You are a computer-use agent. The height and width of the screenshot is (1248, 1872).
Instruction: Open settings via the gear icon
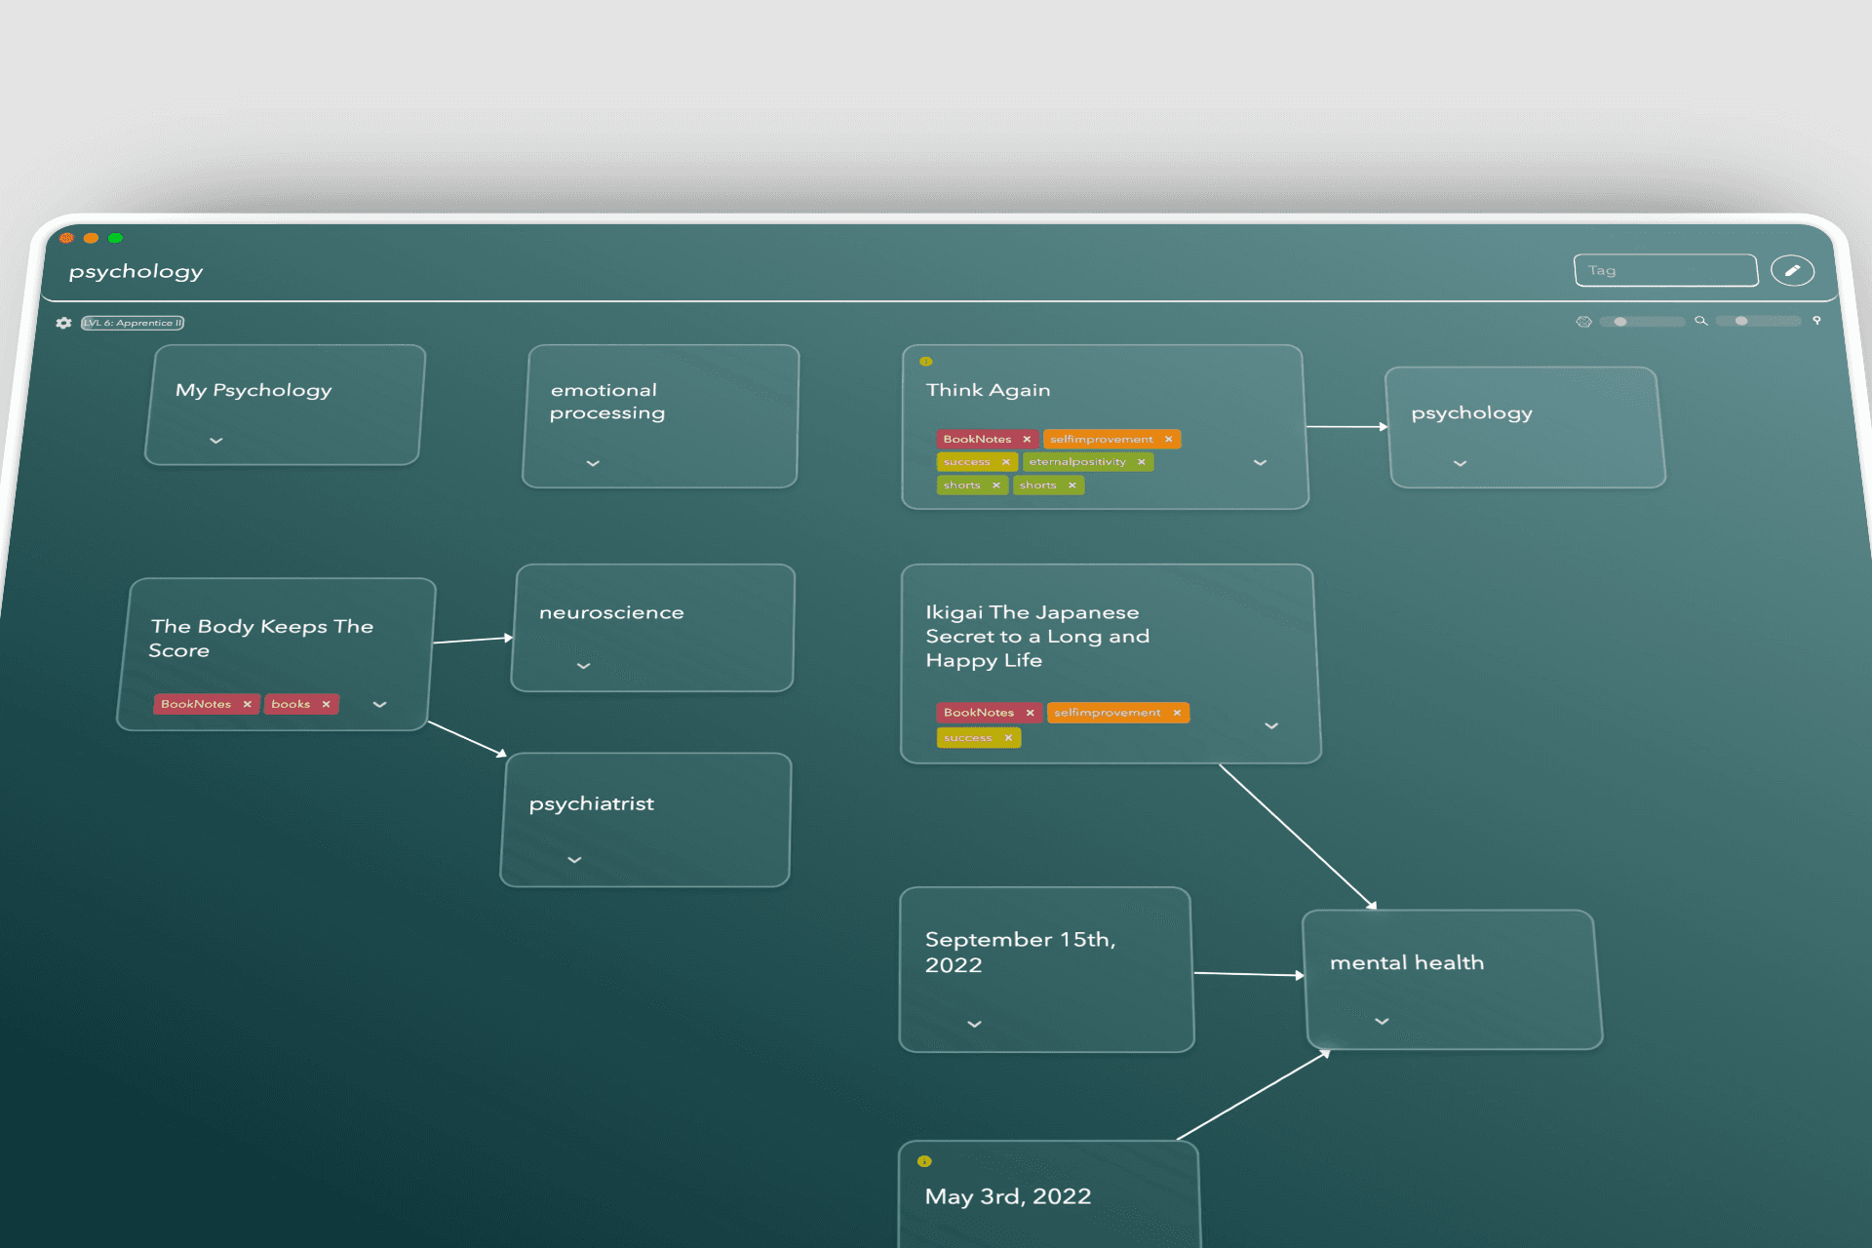click(x=63, y=323)
